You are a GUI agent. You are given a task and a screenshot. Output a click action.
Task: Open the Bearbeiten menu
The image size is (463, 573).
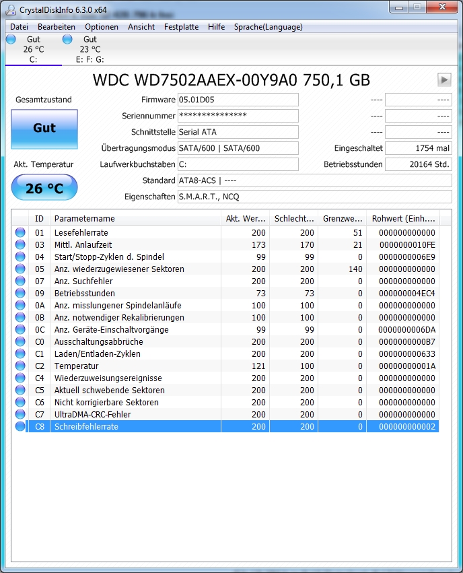(x=57, y=27)
